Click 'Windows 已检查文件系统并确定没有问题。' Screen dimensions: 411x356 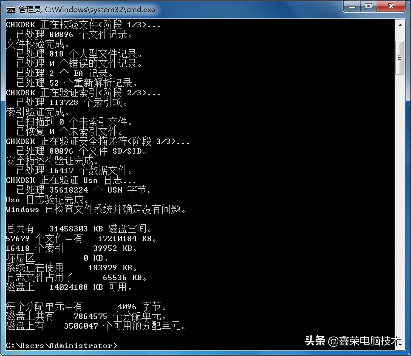click(96, 209)
